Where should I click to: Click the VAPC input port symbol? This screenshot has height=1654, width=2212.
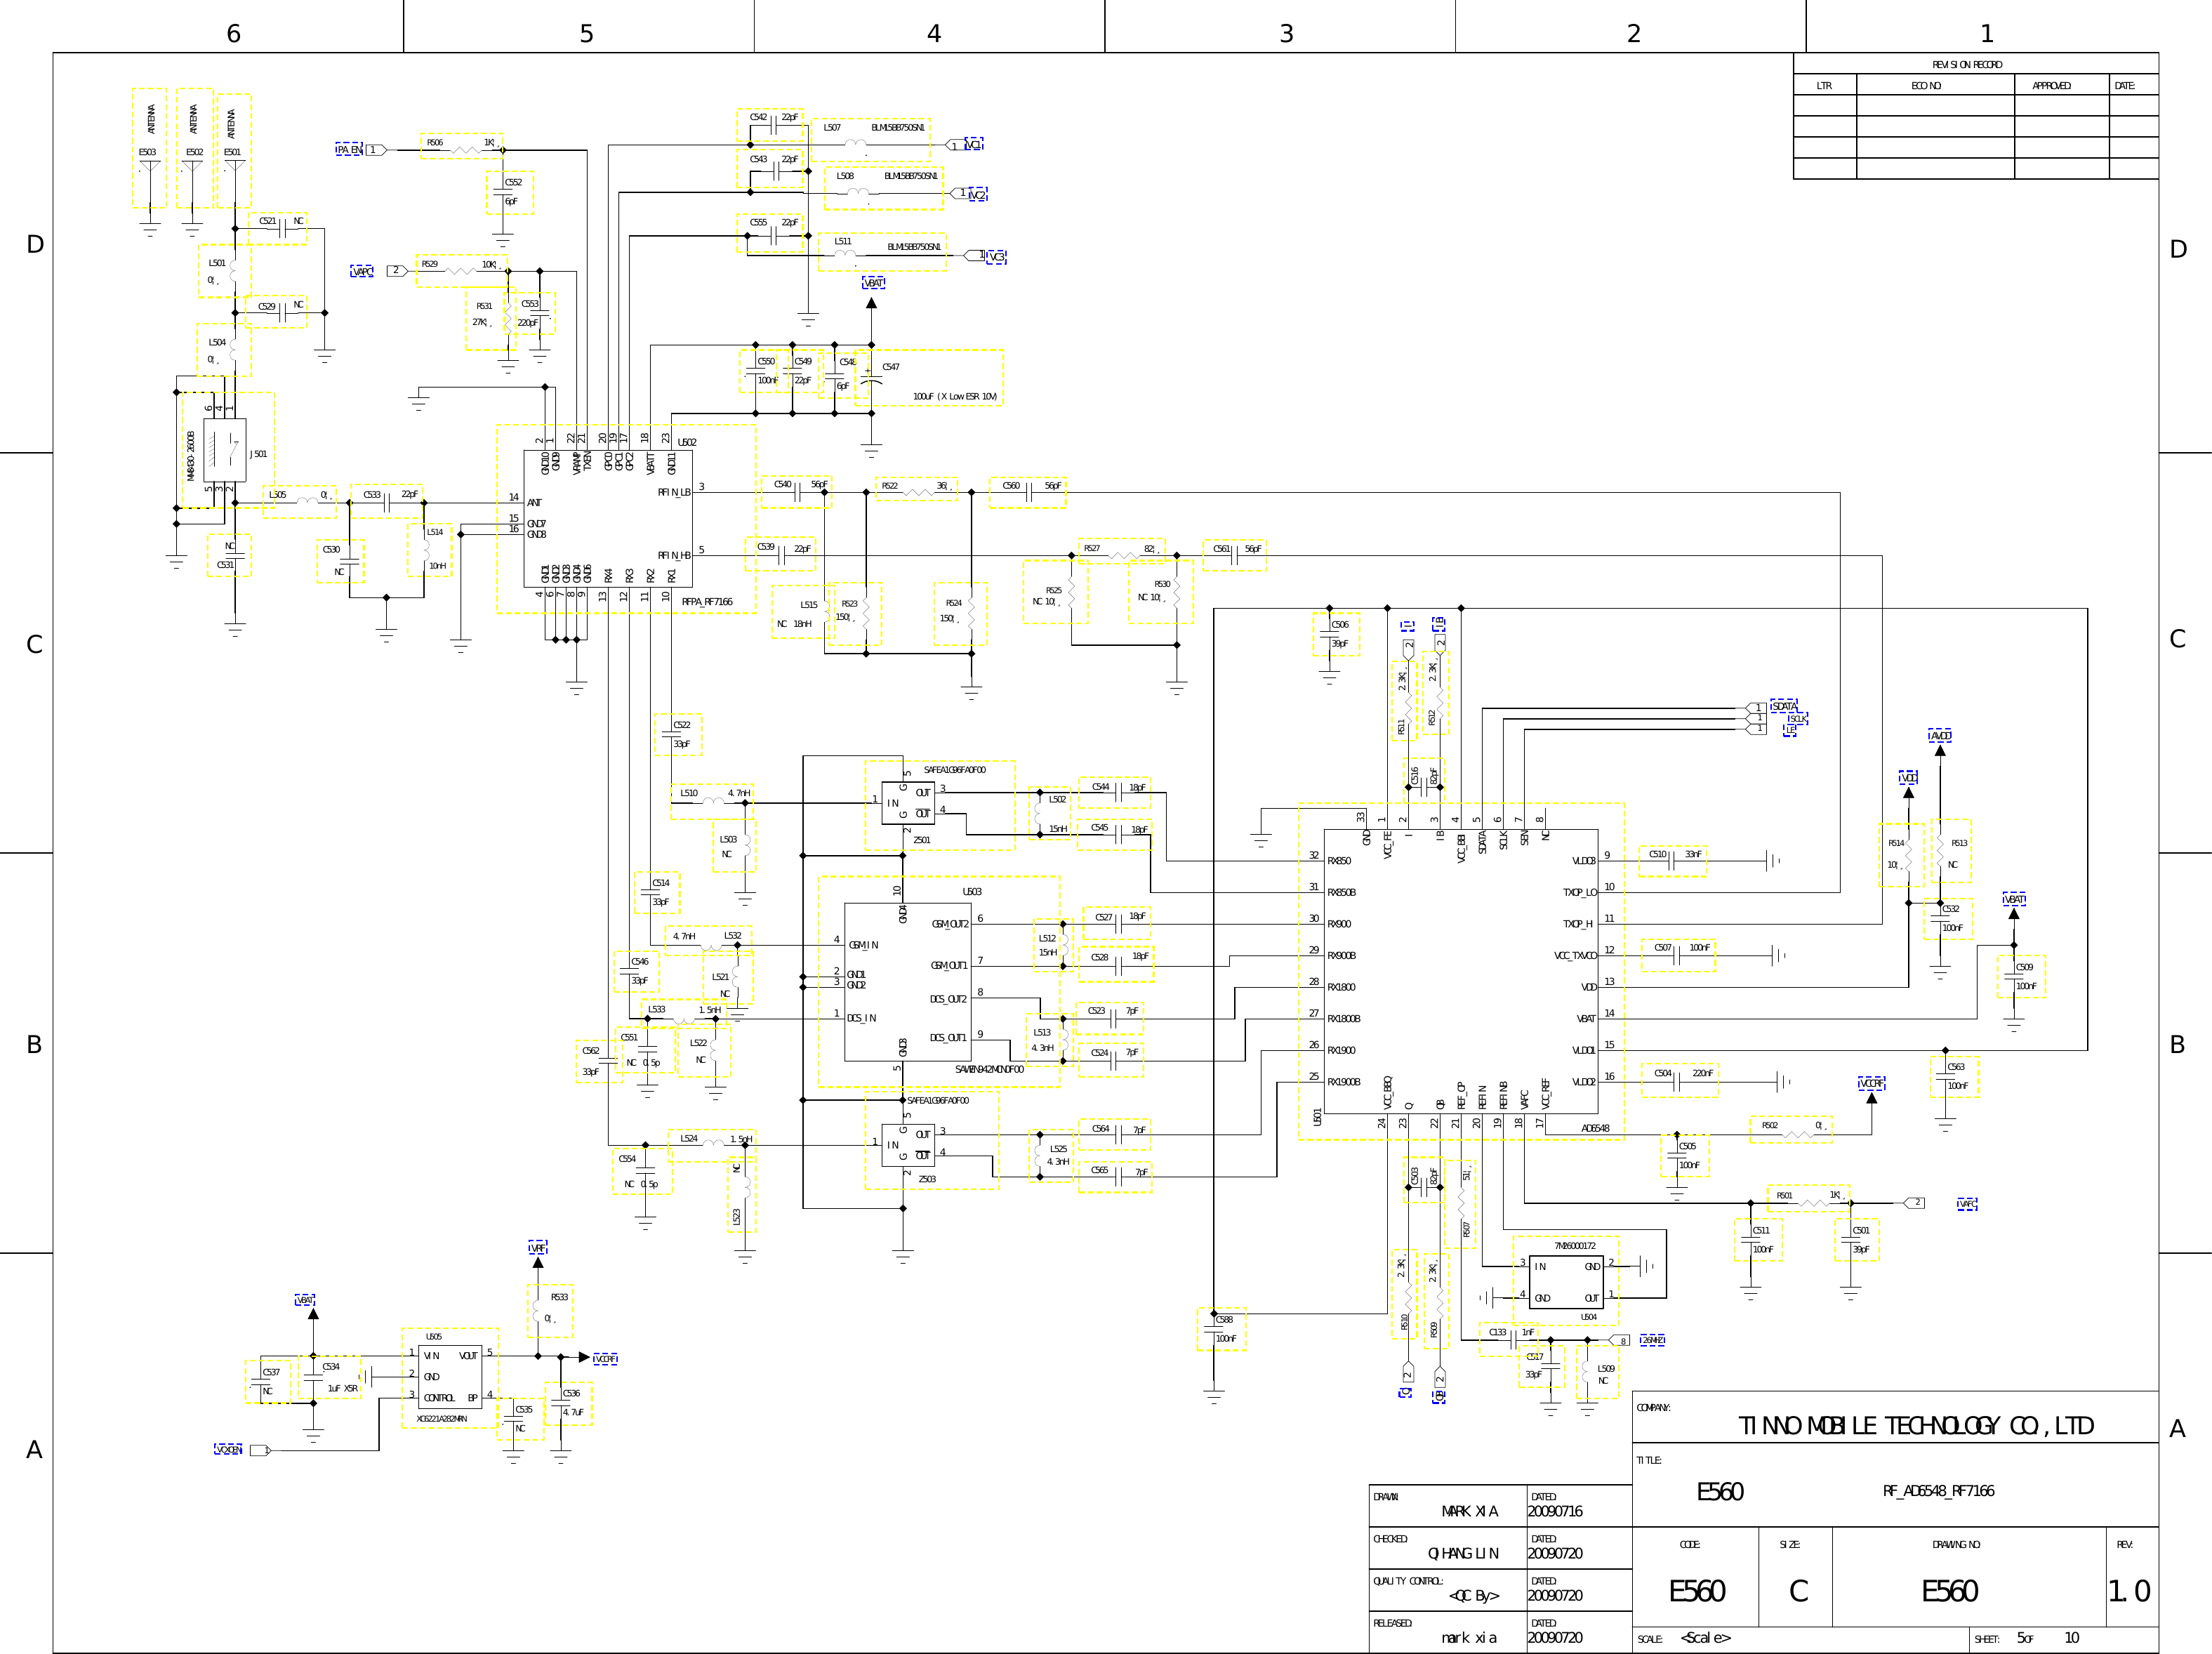tap(397, 271)
